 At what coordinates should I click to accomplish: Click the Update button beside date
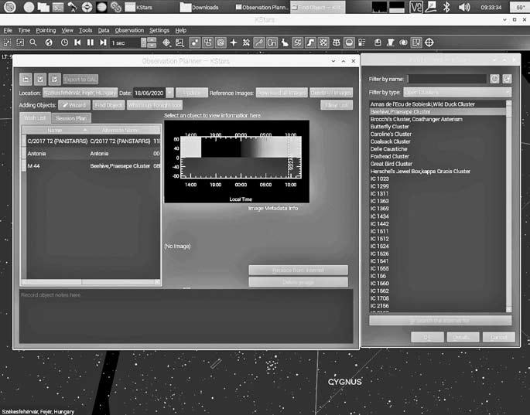pos(192,93)
